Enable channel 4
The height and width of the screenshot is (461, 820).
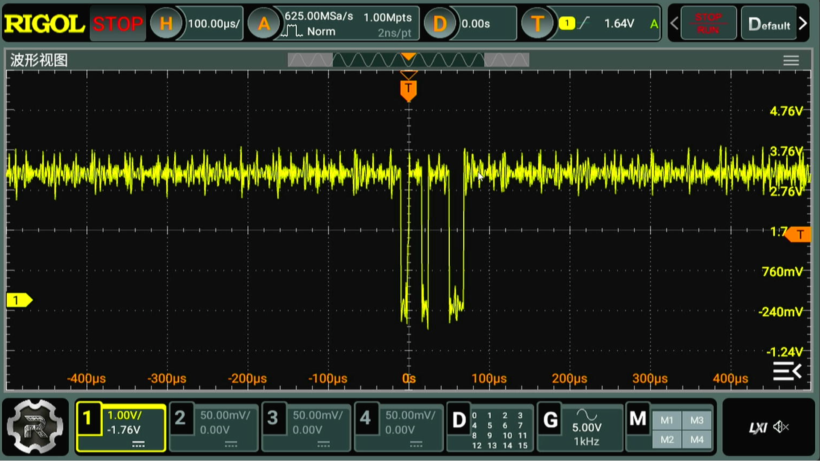[398, 427]
